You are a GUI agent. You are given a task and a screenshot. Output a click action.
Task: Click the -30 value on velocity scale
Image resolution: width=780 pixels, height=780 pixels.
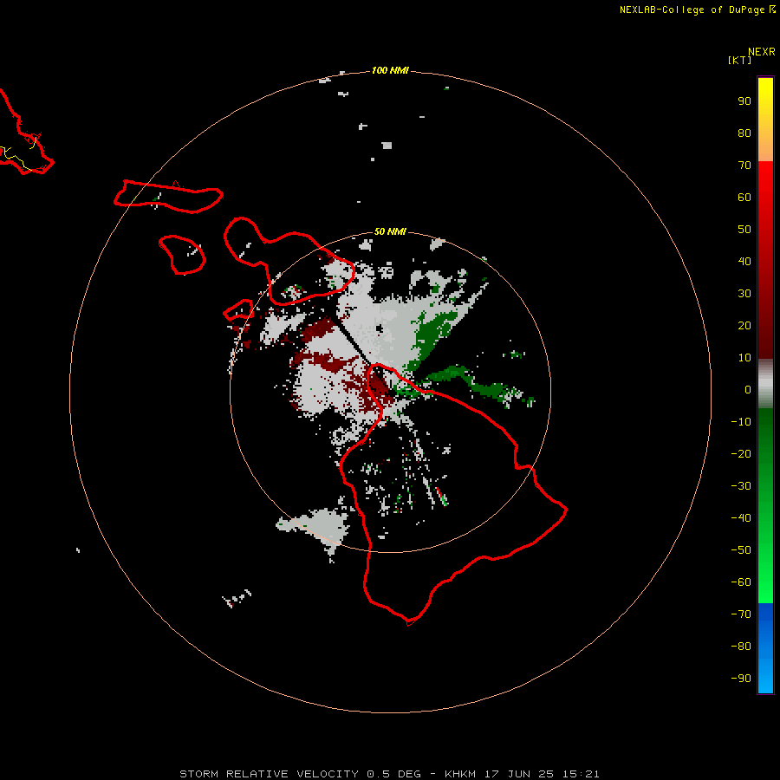click(741, 486)
